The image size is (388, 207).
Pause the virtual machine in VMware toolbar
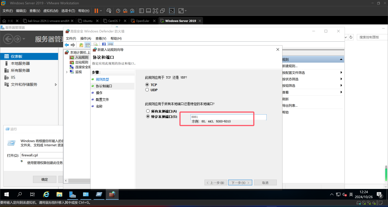pyautogui.click(x=96, y=11)
